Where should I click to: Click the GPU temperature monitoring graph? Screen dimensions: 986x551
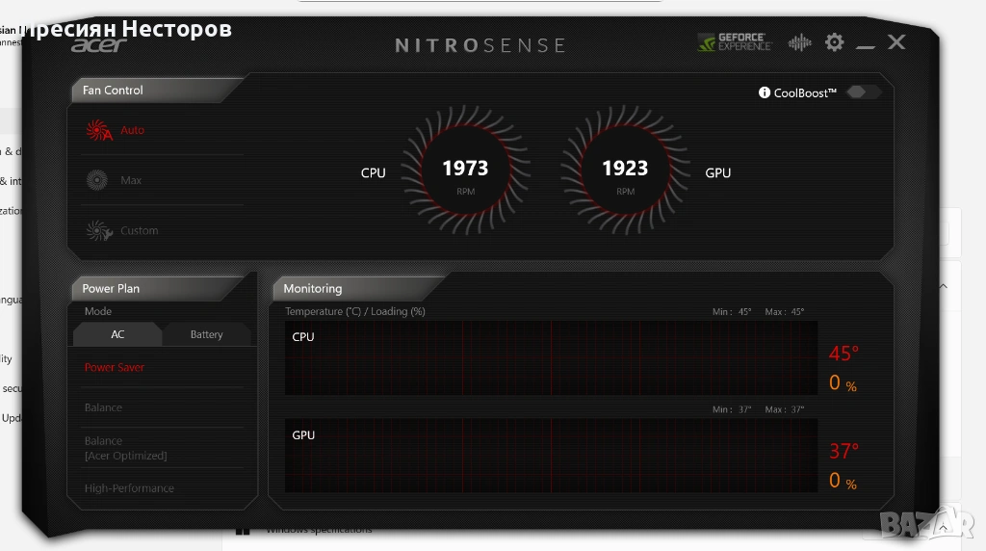point(551,456)
